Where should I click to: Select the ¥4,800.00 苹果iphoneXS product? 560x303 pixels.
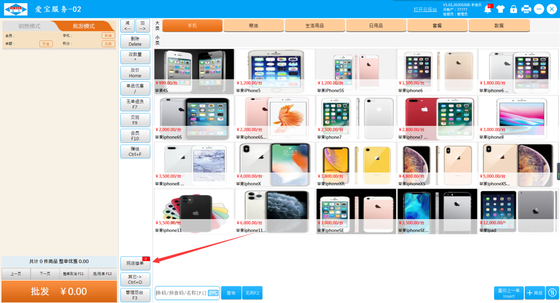coord(437,165)
